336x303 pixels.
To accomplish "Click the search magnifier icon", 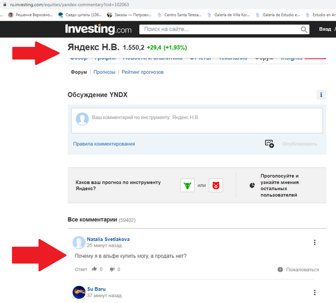I will pos(304,29).
